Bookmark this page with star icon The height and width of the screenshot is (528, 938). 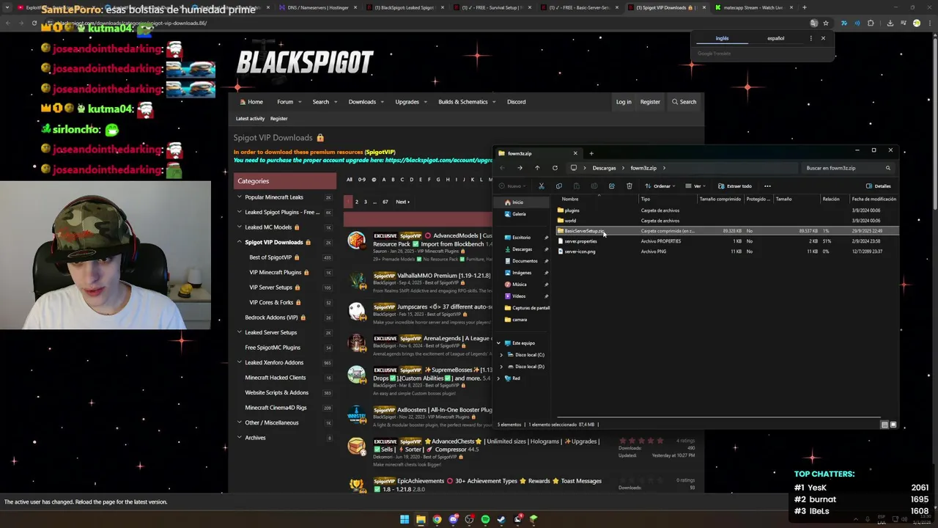[826, 23]
